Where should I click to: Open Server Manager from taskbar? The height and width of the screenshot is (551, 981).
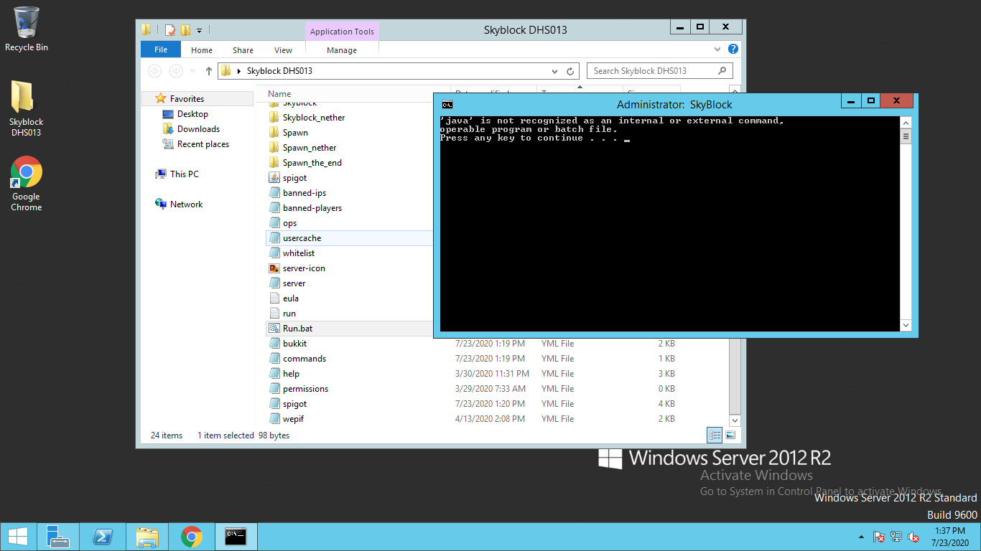pyautogui.click(x=58, y=537)
